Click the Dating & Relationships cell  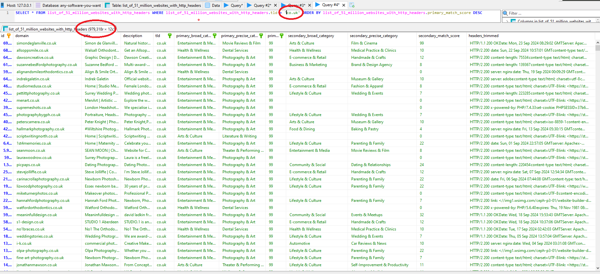click(x=382, y=165)
